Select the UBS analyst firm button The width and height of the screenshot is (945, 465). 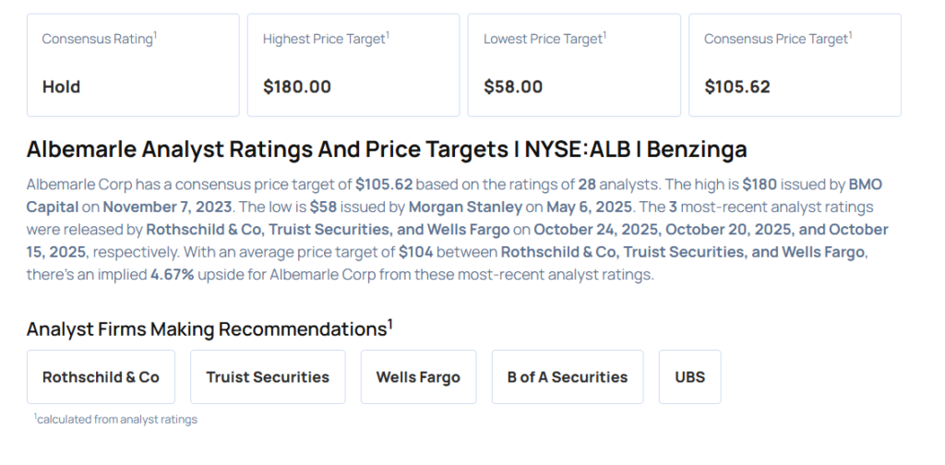690,376
